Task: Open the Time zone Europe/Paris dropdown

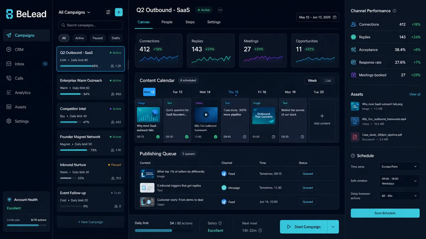Action: point(399,166)
